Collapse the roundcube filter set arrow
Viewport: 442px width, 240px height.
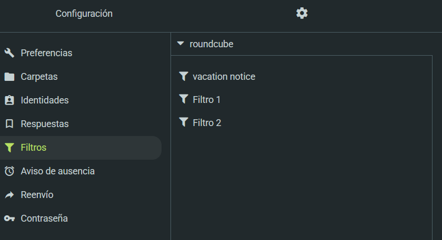180,44
